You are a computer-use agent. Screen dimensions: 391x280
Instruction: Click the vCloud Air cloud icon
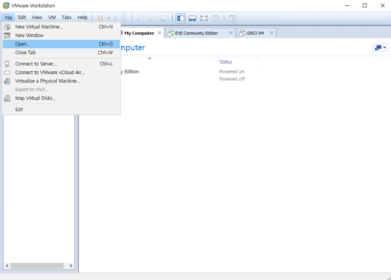coord(7,73)
